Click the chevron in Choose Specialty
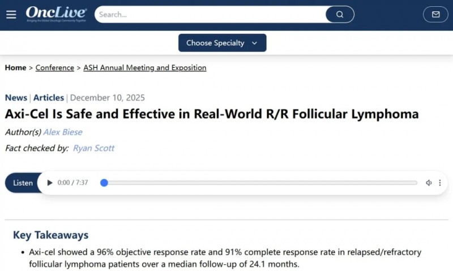 coord(254,43)
